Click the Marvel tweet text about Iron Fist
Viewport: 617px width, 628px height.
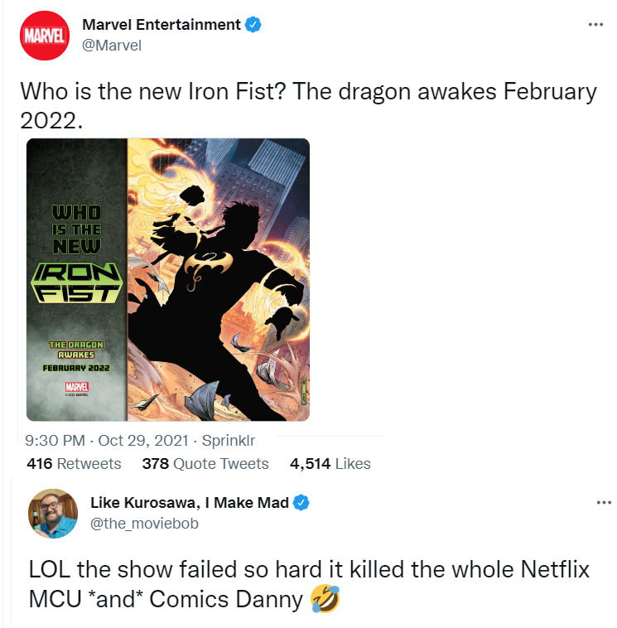(x=308, y=105)
